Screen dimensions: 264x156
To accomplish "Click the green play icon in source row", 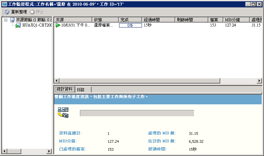I will 58,25.
